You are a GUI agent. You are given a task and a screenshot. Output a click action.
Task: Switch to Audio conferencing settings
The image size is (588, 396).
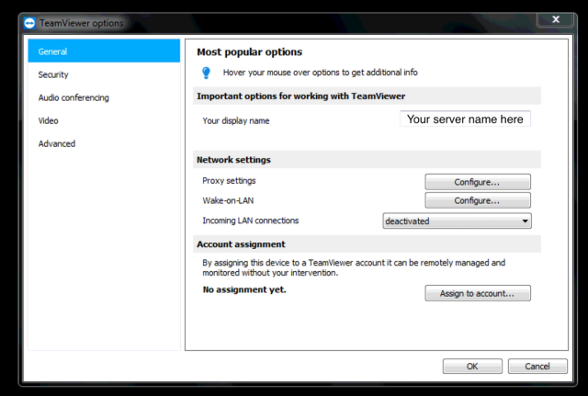[104, 97]
